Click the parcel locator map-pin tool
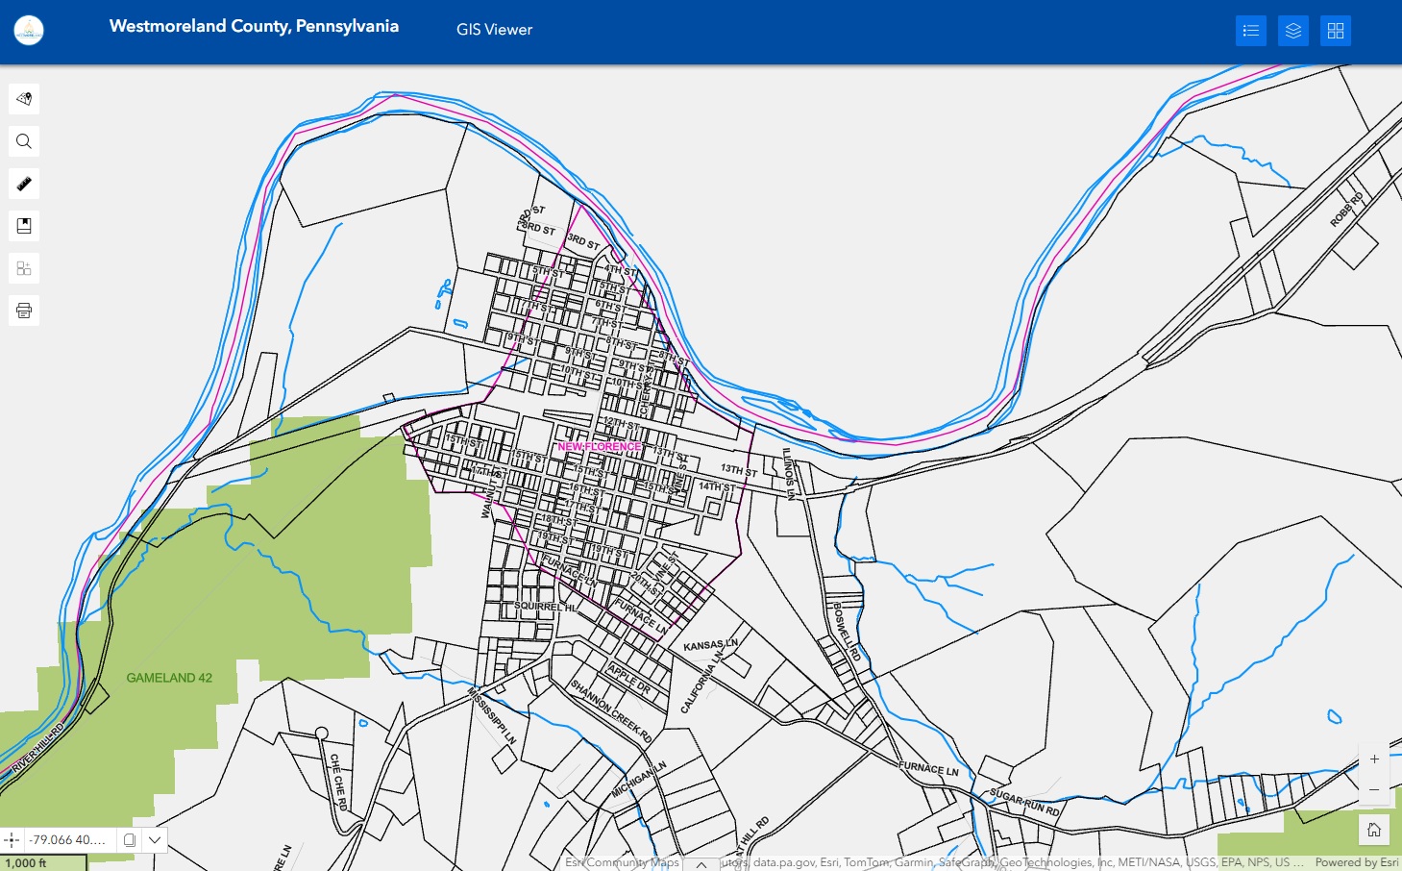Screen dimensions: 1402x871 [24, 99]
